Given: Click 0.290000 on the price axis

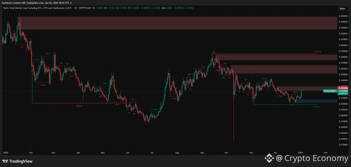Looking at the screenshot, I should pyautogui.click(x=343, y=110).
